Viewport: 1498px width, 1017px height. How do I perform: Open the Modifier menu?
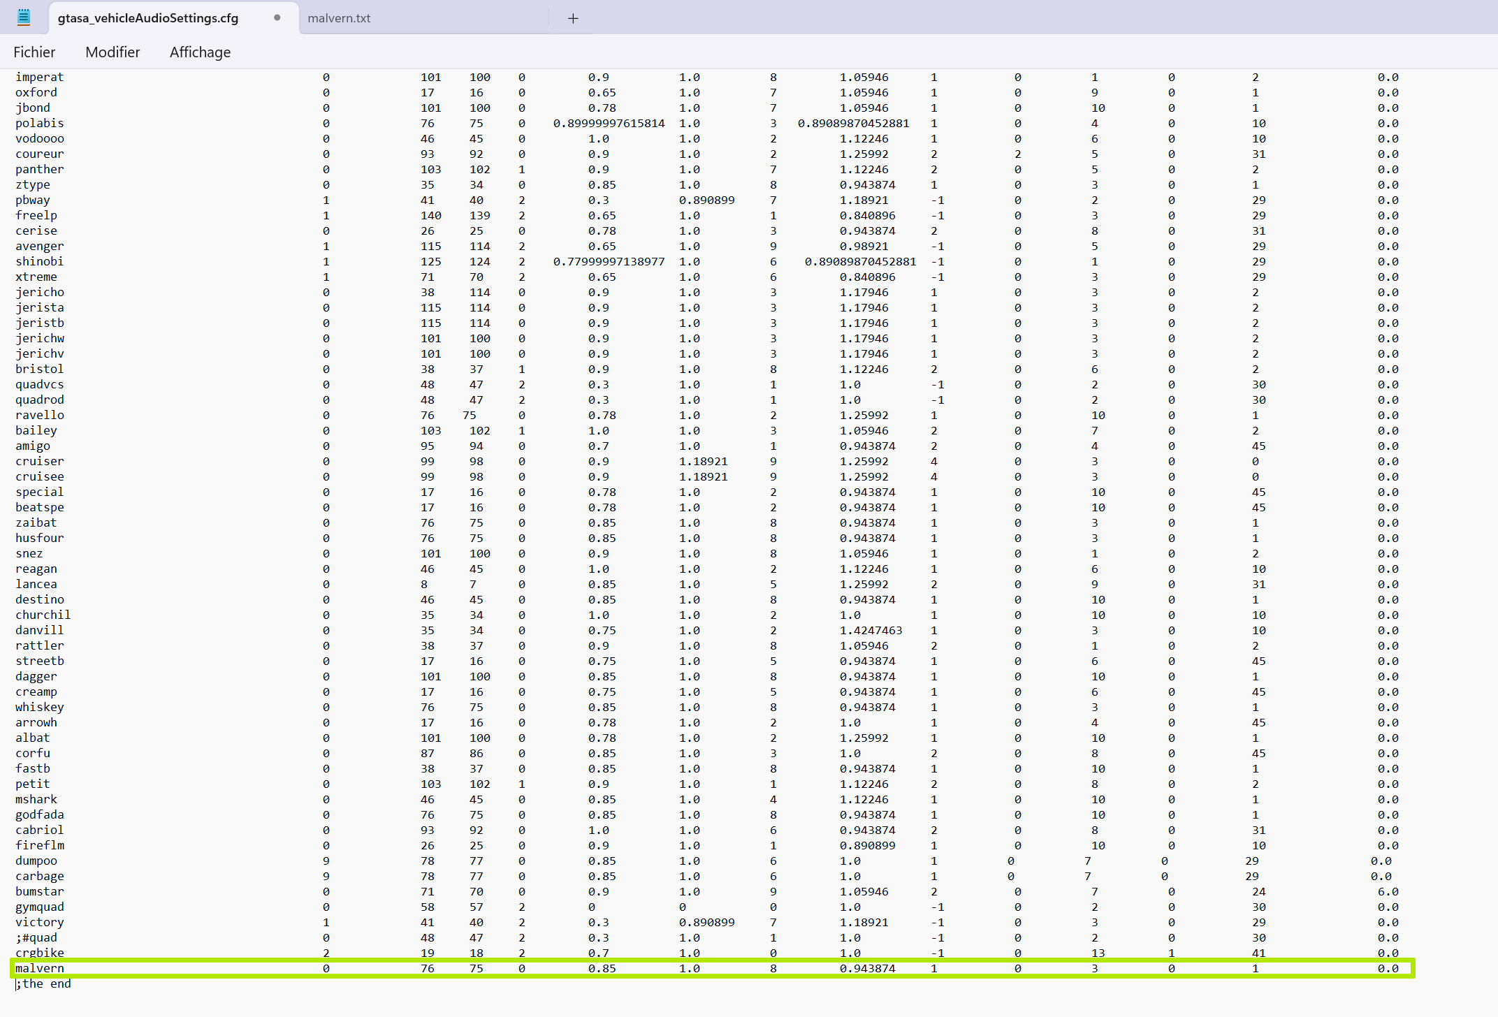click(x=112, y=52)
